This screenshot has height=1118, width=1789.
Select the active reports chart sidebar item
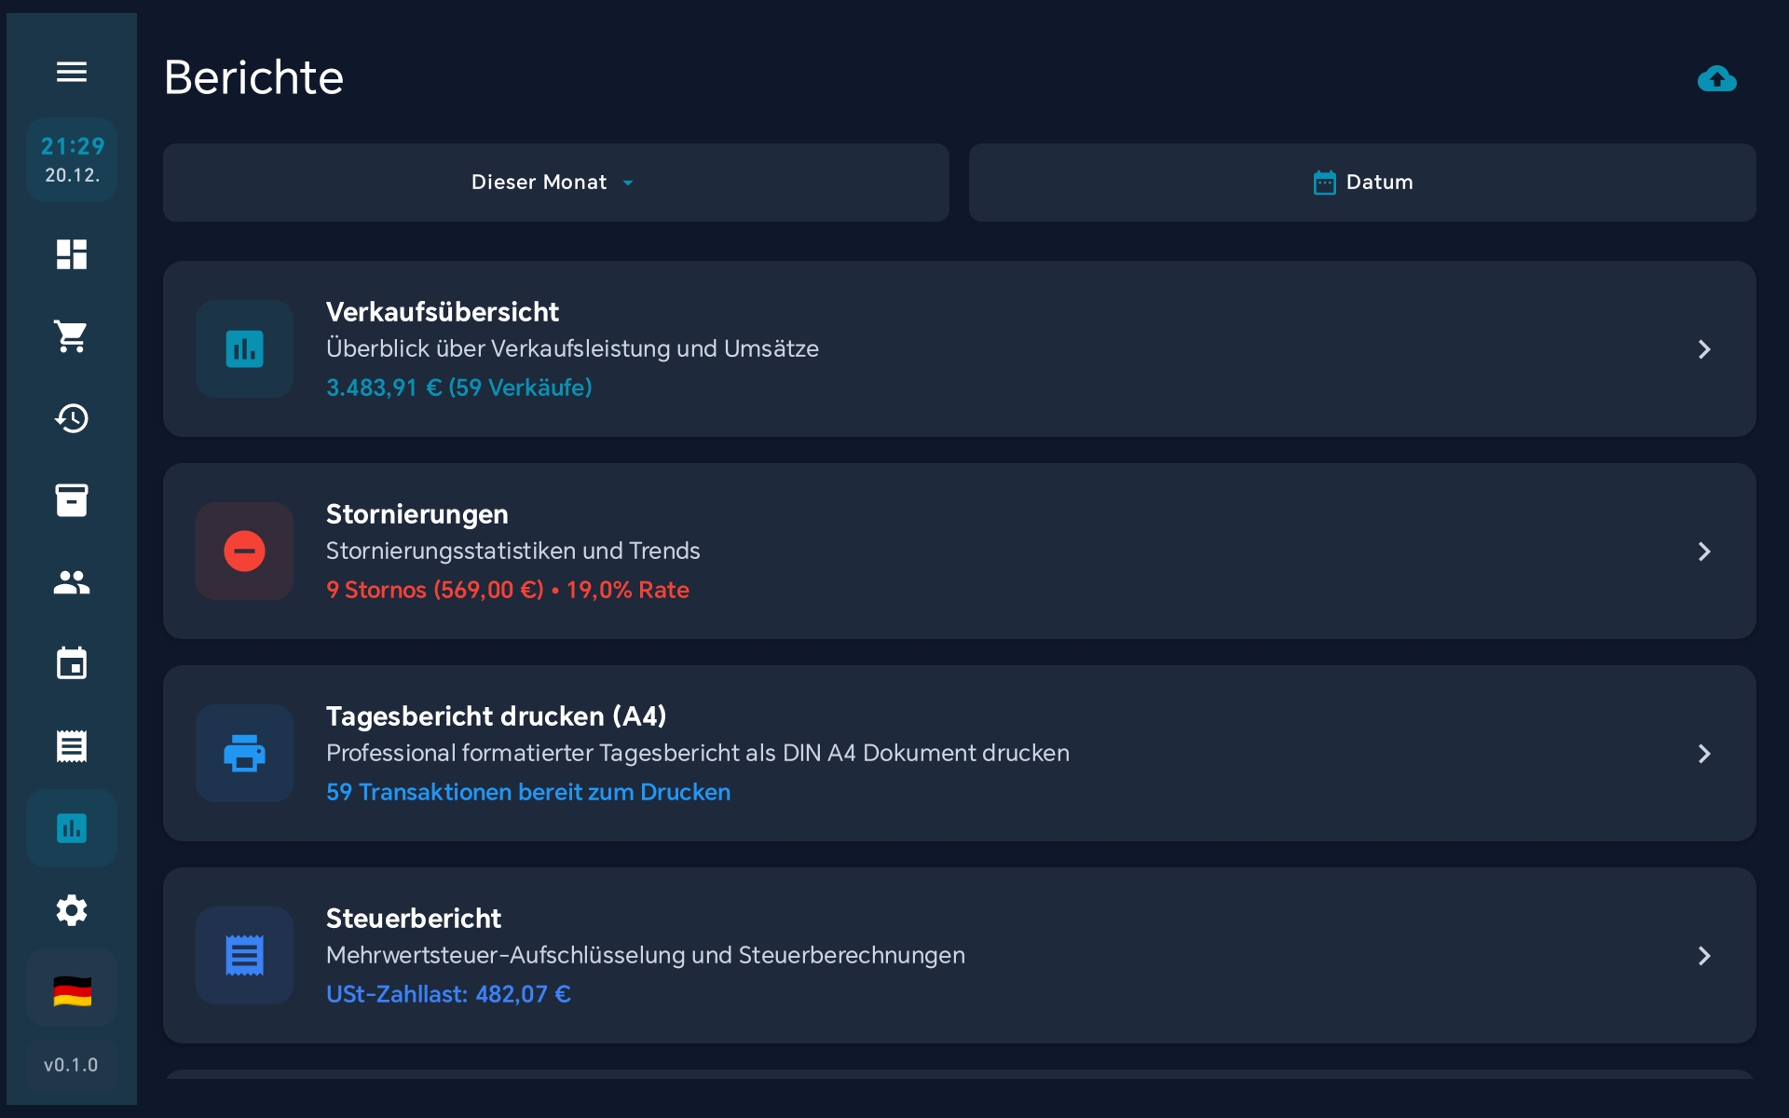[x=72, y=828]
